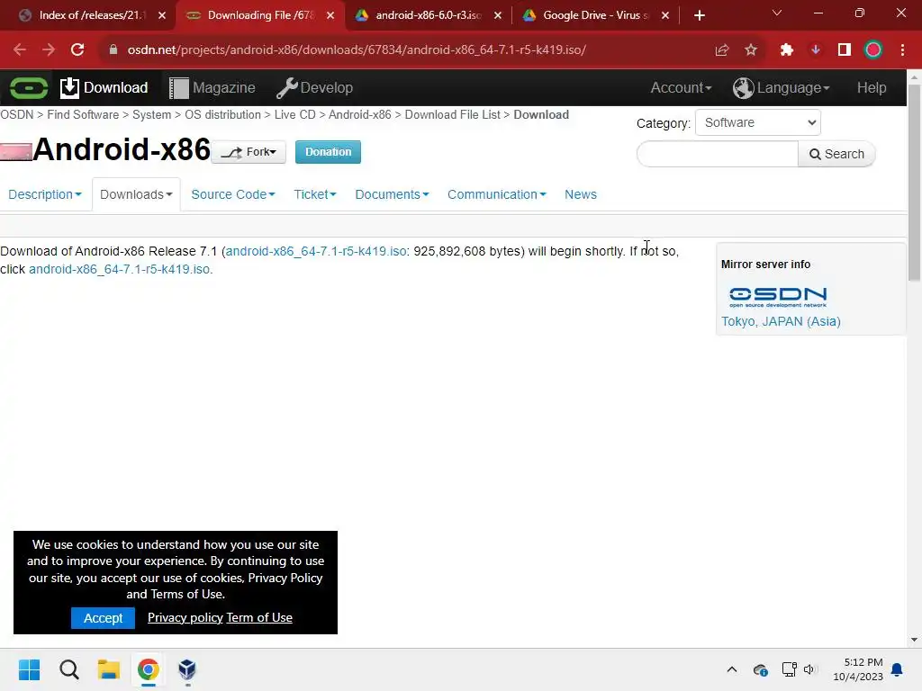Image resolution: width=922 pixels, height=691 pixels.
Task: Open Windows taskbar search
Action: click(68, 669)
